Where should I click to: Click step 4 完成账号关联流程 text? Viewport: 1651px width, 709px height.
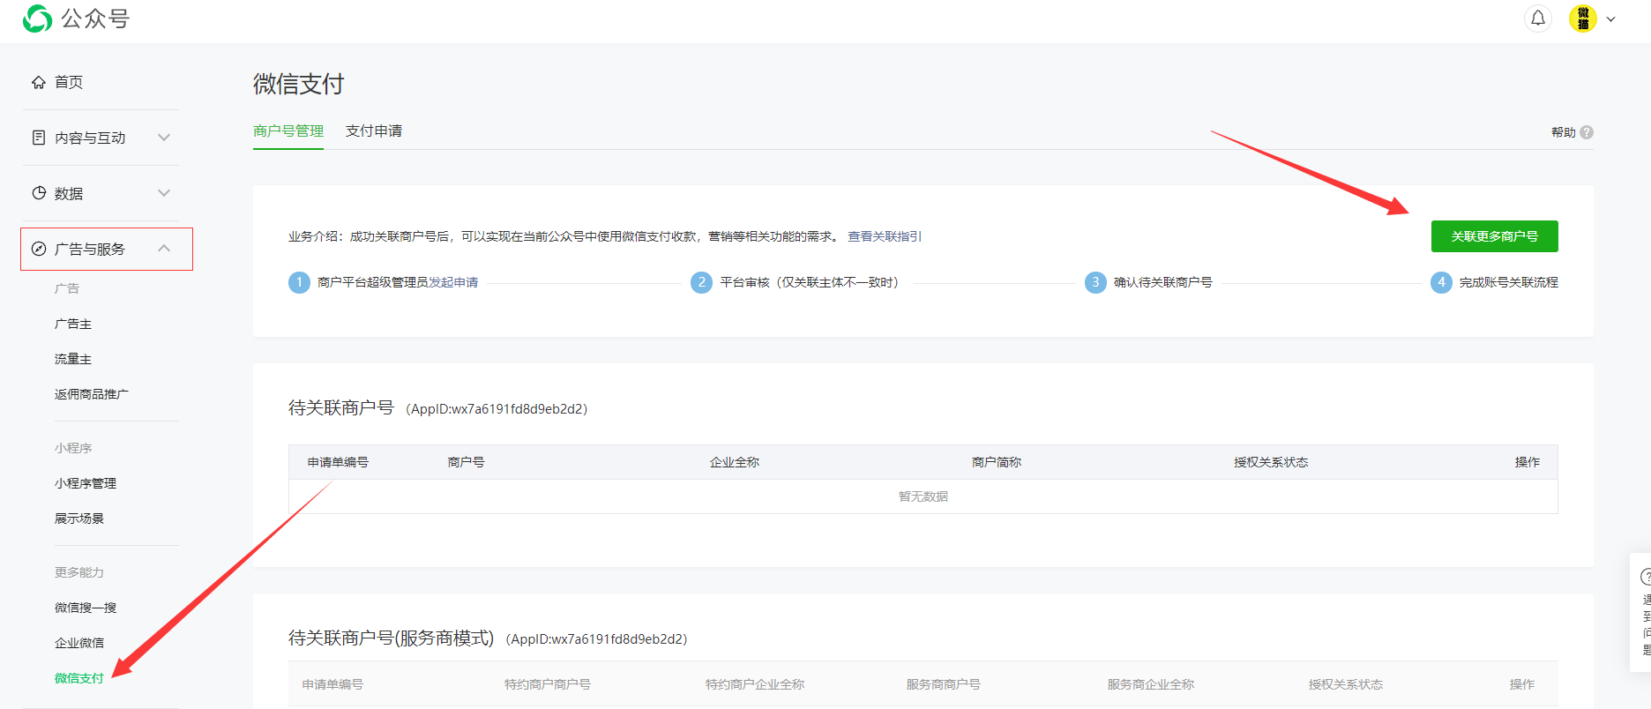1508,282
